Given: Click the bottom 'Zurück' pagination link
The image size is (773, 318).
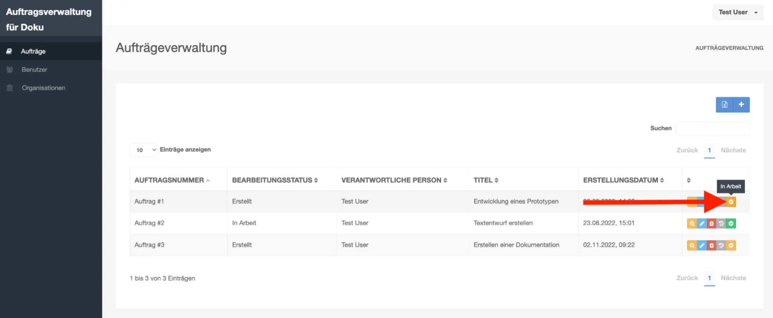Looking at the screenshot, I should coord(687,278).
